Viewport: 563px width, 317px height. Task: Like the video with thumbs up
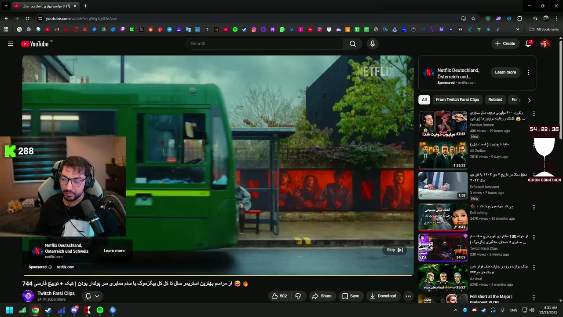coord(279,296)
